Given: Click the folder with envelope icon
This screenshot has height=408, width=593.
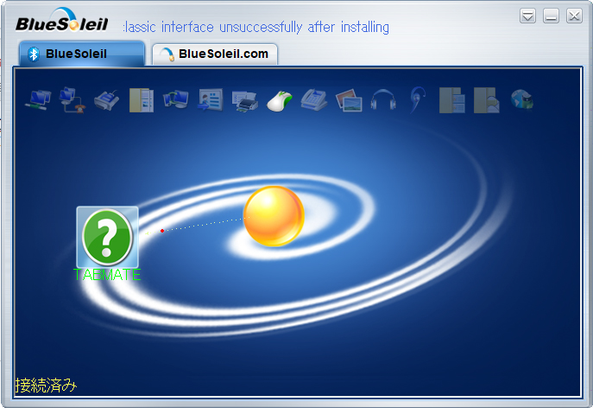Looking at the screenshot, I should (487, 100).
